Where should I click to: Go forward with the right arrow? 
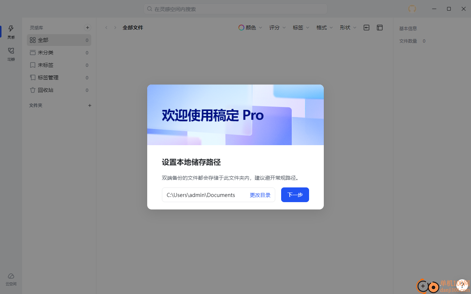pos(115,28)
